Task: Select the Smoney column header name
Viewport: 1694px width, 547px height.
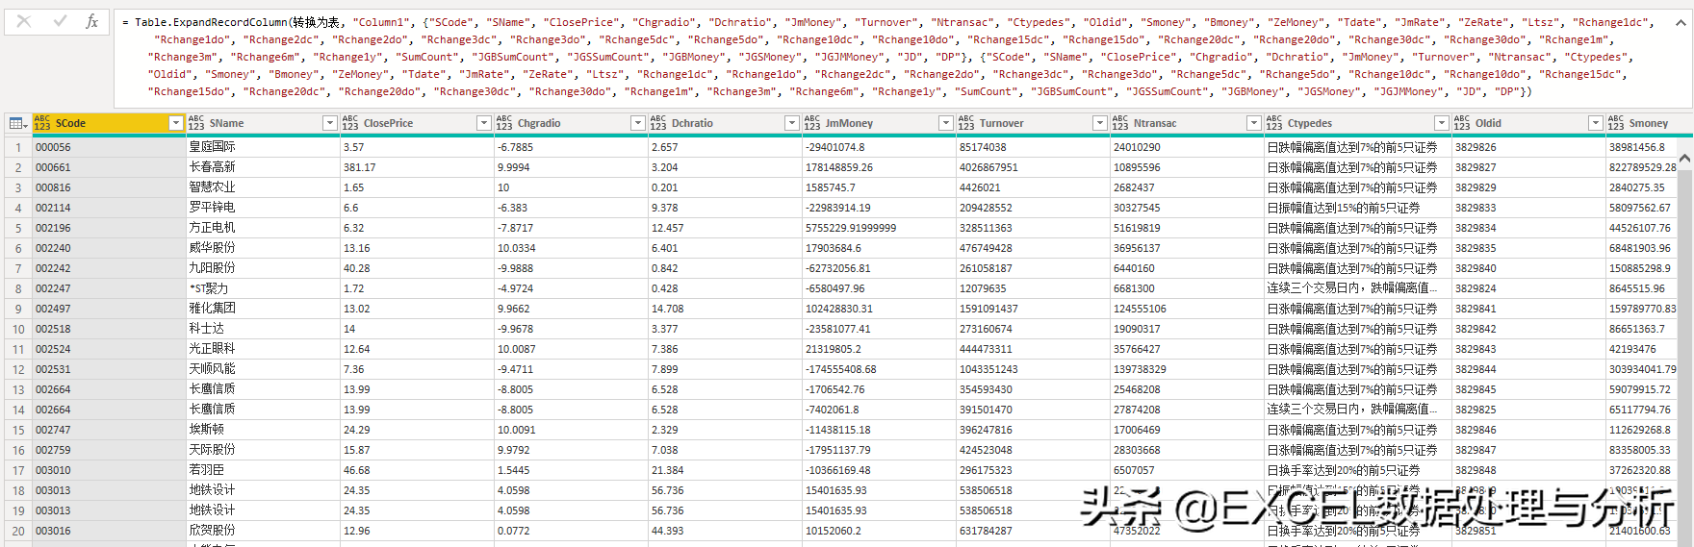Action: click(x=1649, y=123)
